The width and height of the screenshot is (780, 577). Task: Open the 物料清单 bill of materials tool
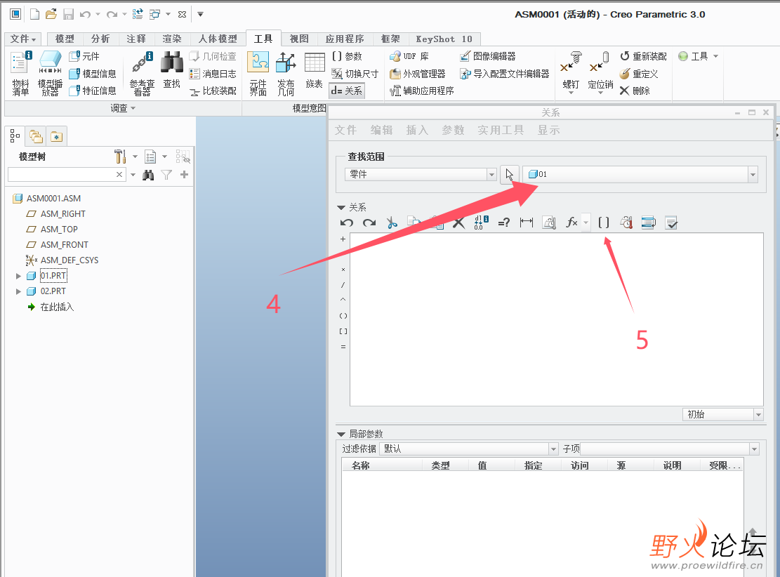point(20,74)
